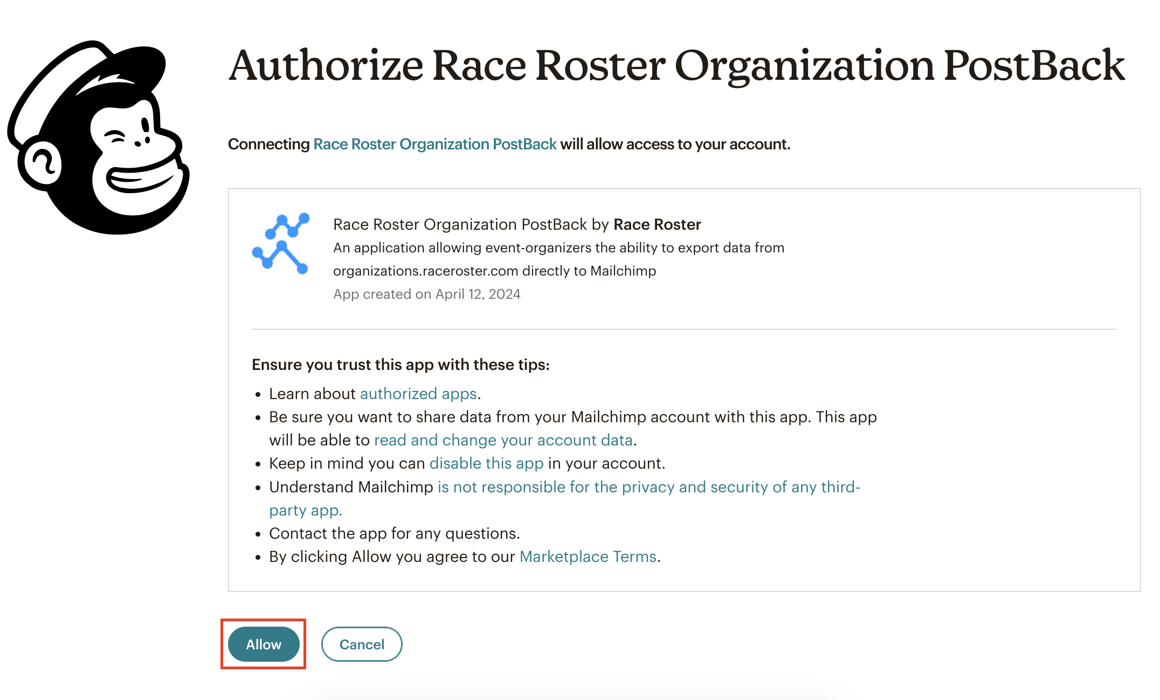Open the Race Roster Organization PostBack link
Image resolution: width=1160 pixels, height=700 pixels.
(434, 145)
